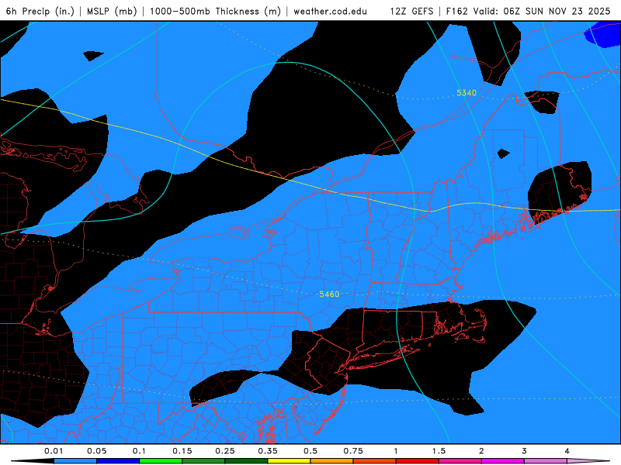Click the 0.15 legend value
The height and width of the screenshot is (465, 621).
click(x=182, y=451)
